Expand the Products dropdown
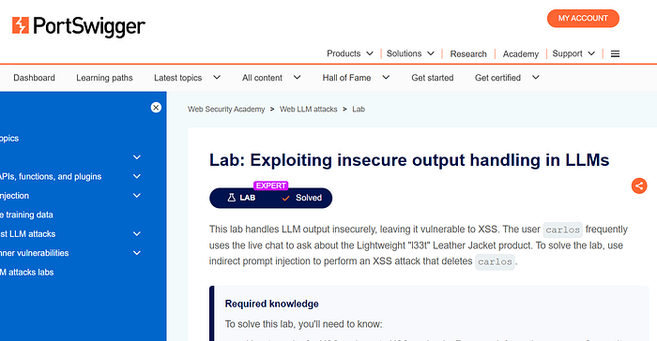This screenshot has height=341, width=657. (x=350, y=53)
